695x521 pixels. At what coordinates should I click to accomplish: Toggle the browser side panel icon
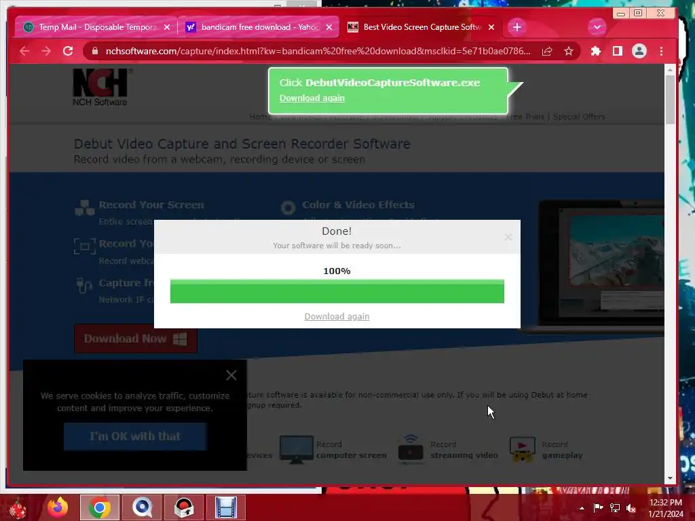(618, 51)
